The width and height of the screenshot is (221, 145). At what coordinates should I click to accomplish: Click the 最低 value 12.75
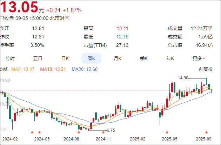122,37
